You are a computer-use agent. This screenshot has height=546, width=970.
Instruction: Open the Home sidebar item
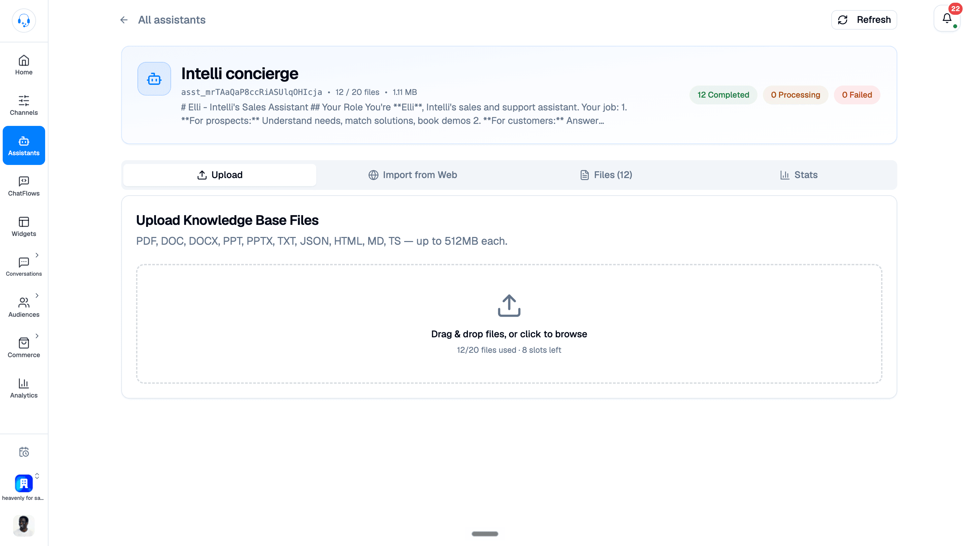click(24, 65)
